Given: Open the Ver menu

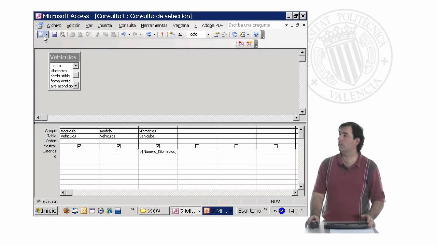Looking at the screenshot, I should pyautogui.click(x=89, y=25).
